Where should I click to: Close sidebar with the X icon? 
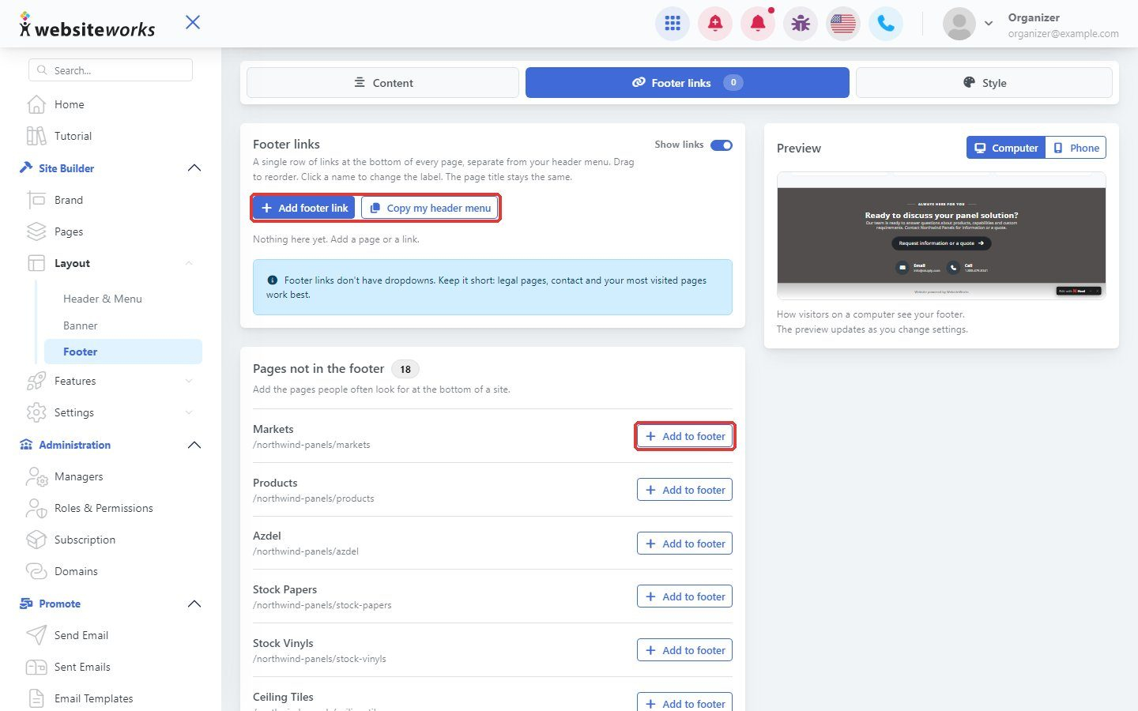coord(193,22)
